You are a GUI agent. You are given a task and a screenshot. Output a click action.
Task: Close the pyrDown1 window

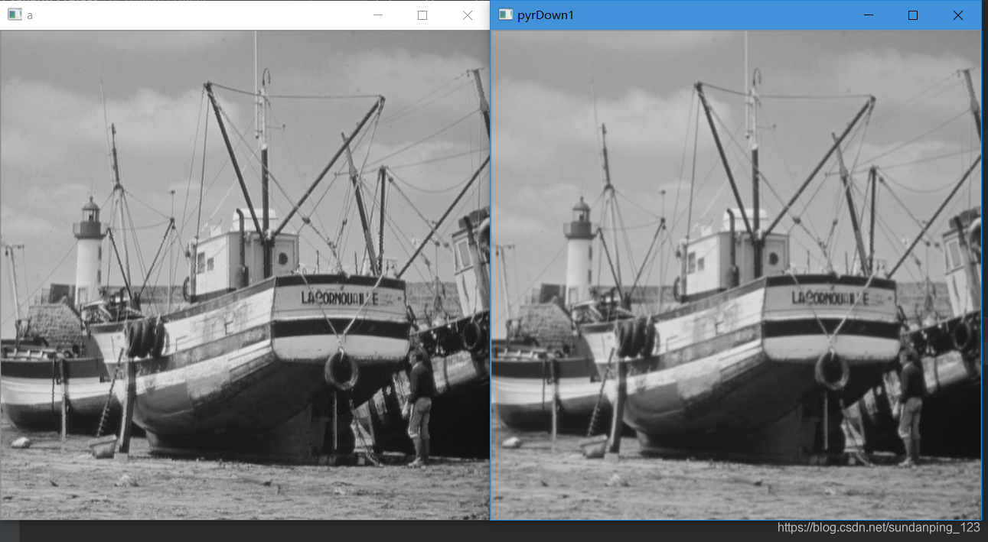pyautogui.click(x=958, y=15)
